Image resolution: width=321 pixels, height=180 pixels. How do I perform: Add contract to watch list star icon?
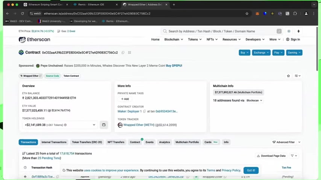(288, 76)
